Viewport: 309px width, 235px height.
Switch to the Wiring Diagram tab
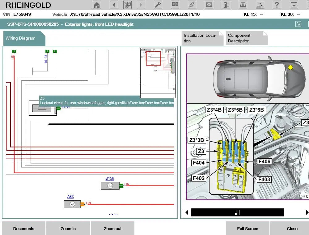click(x=21, y=38)
